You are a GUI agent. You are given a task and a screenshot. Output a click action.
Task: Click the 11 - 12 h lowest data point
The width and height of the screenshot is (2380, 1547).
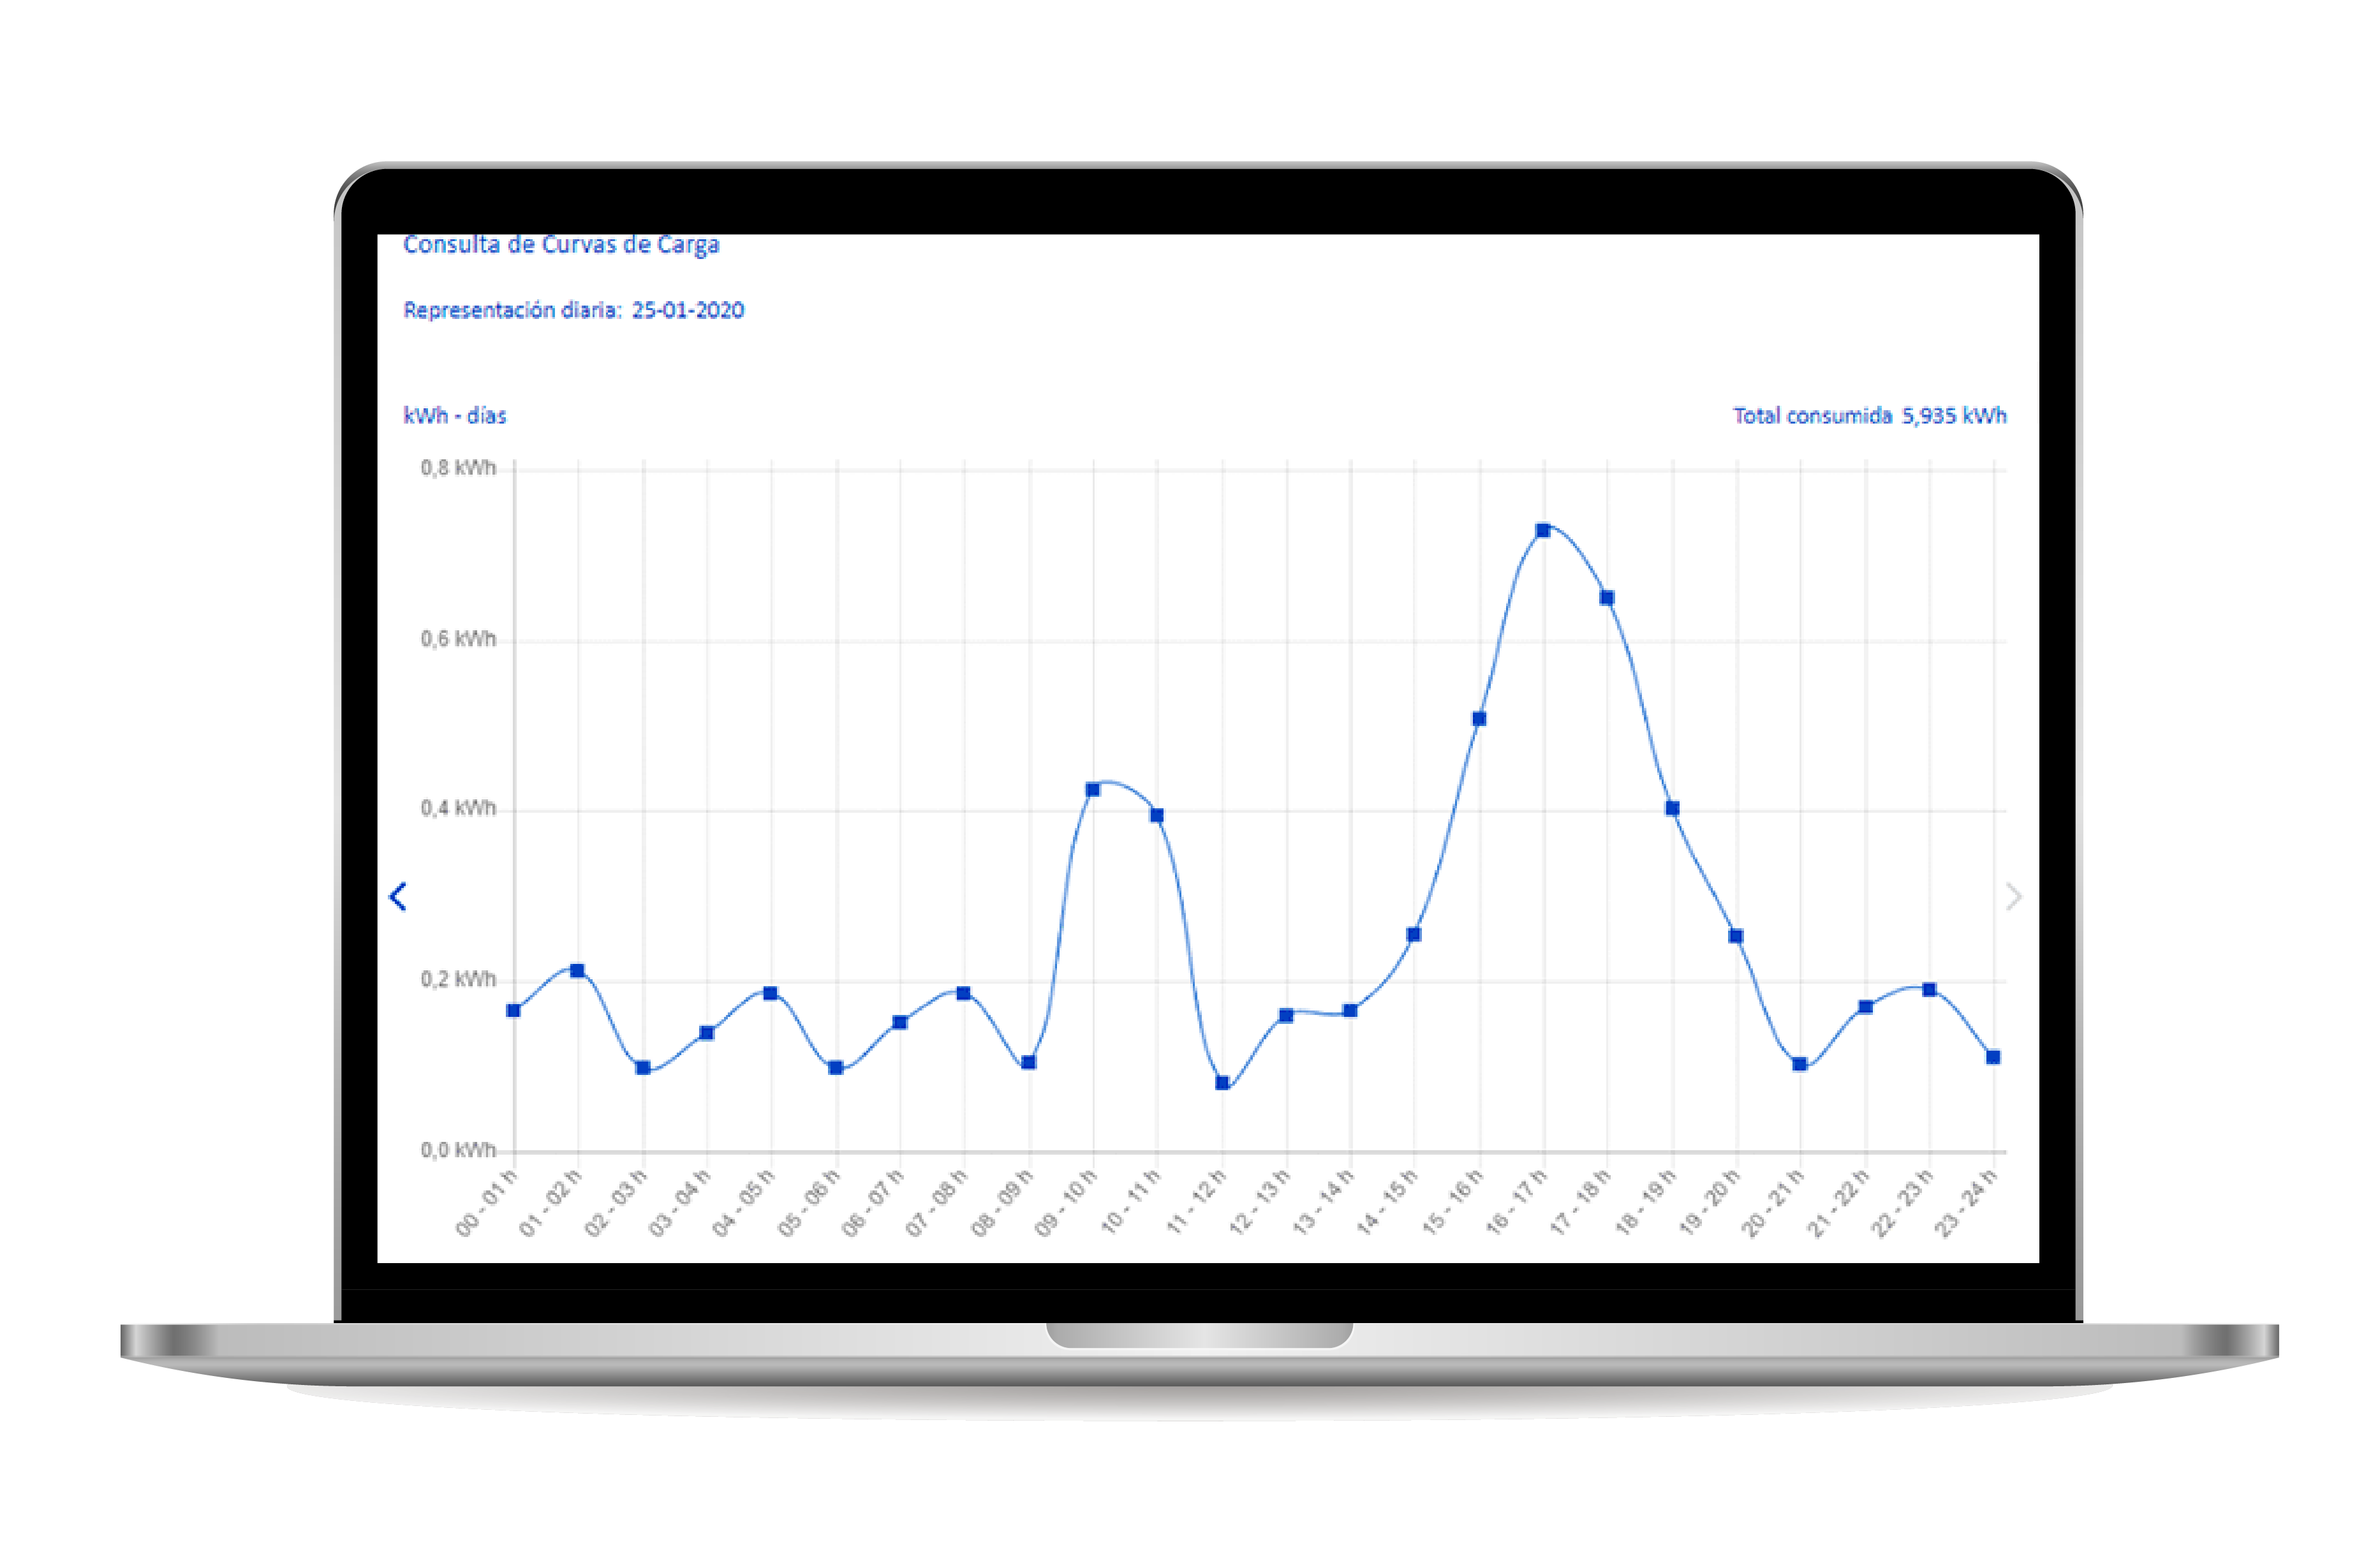pyautogui.click(x=1222, y=1083)
